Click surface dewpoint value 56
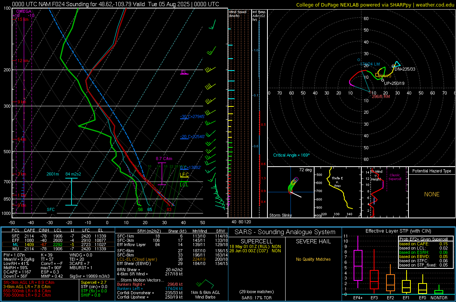Viewport: 456px width, 302px height. pos(140,209)
